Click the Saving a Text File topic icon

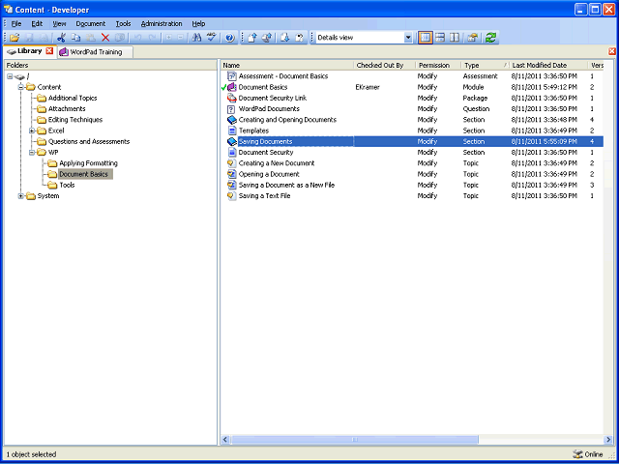[232, 195]
